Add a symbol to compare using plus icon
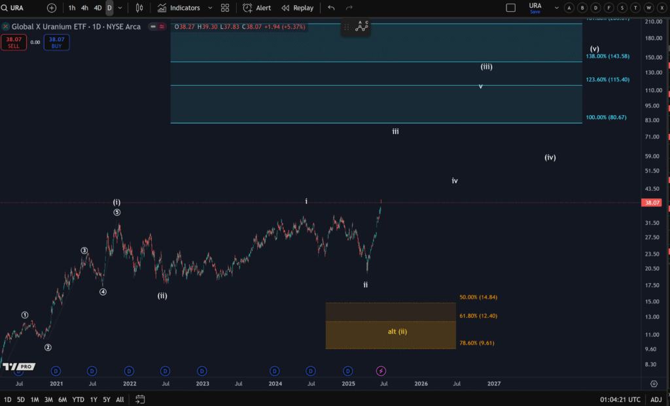This screenshot has height=406, width=670. [52, 8]
